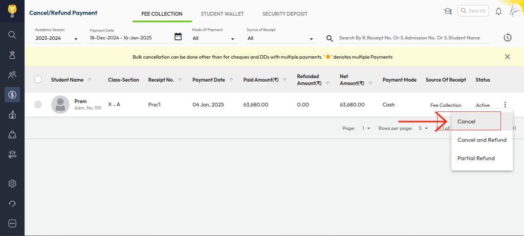Open the Mode Of Payment dropdown

[214, 38]
